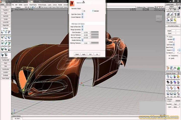
Task: Open the Render menu
Action: pos(60,5)
